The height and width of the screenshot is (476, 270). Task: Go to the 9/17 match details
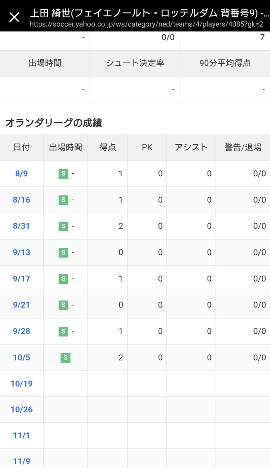(x=21, y=279)
